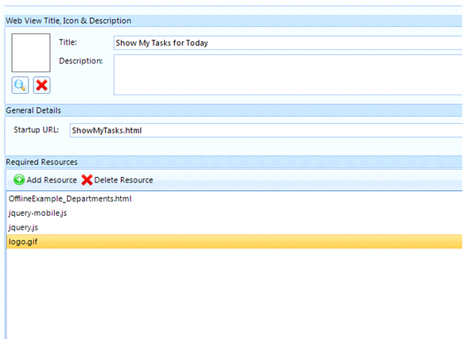The width and height of the screenshot is (463, 339).
Task: Click the Delete Resource label
Action: [x=123, y=179]
